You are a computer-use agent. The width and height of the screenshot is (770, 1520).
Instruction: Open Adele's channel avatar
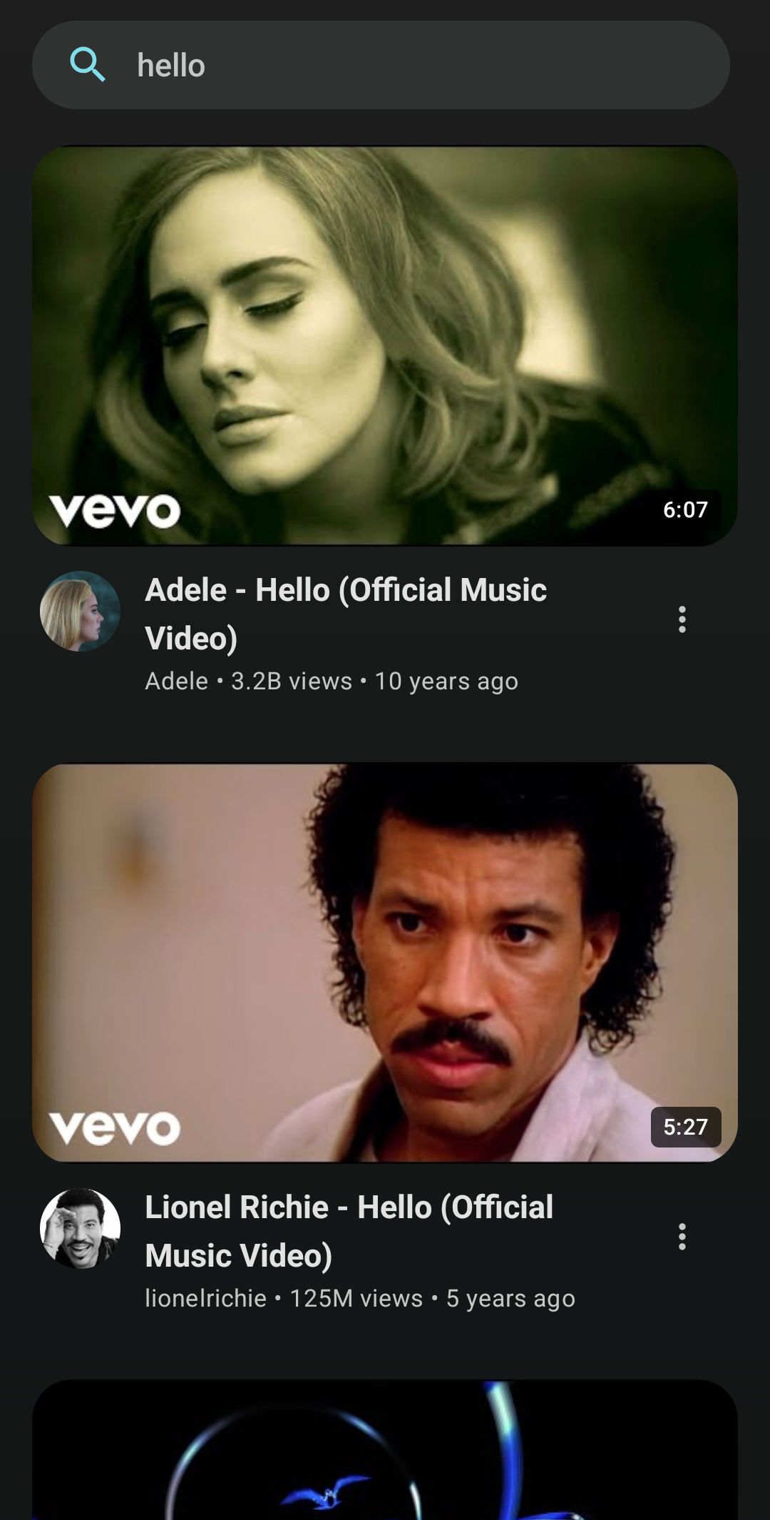pyautogui.click(x=80, y=611)
